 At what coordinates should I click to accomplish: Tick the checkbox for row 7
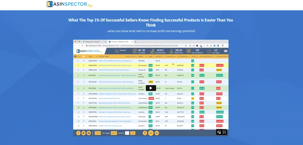(x=75, y=94)
